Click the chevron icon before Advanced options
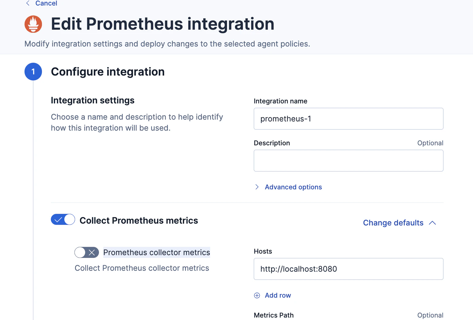The height and width of the screenshot is (320, 473). (257, 187)
